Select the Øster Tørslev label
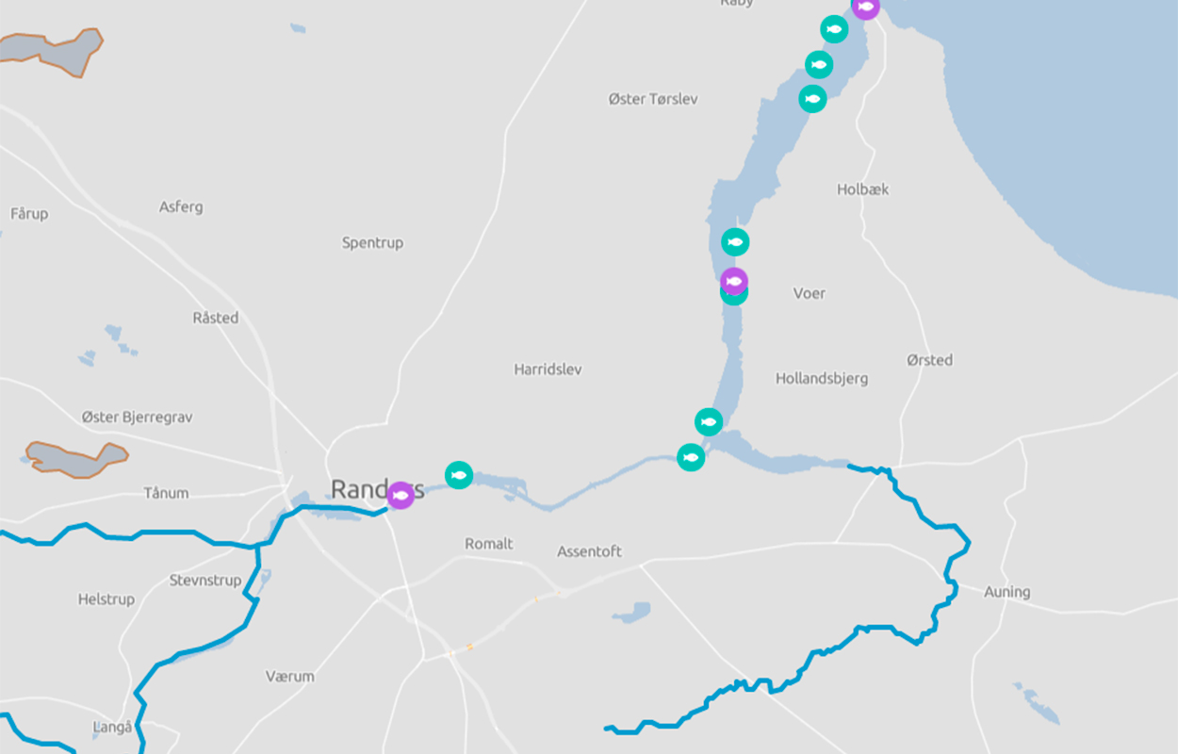This screenshot has width=1178, height=754. tap(653, 99)
